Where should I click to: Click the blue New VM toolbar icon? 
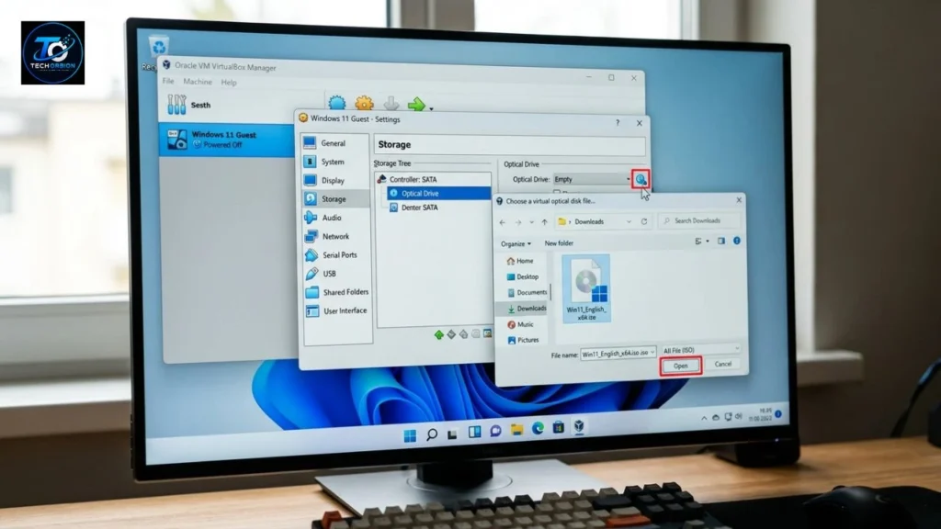pos(337,104)
